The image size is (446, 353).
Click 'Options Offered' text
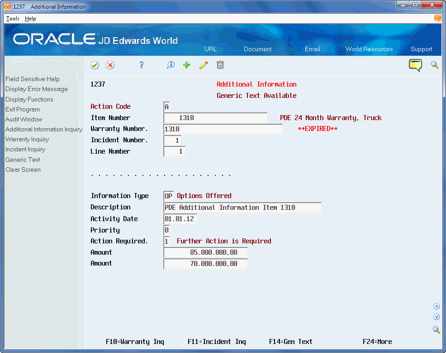tap(204, 196)
